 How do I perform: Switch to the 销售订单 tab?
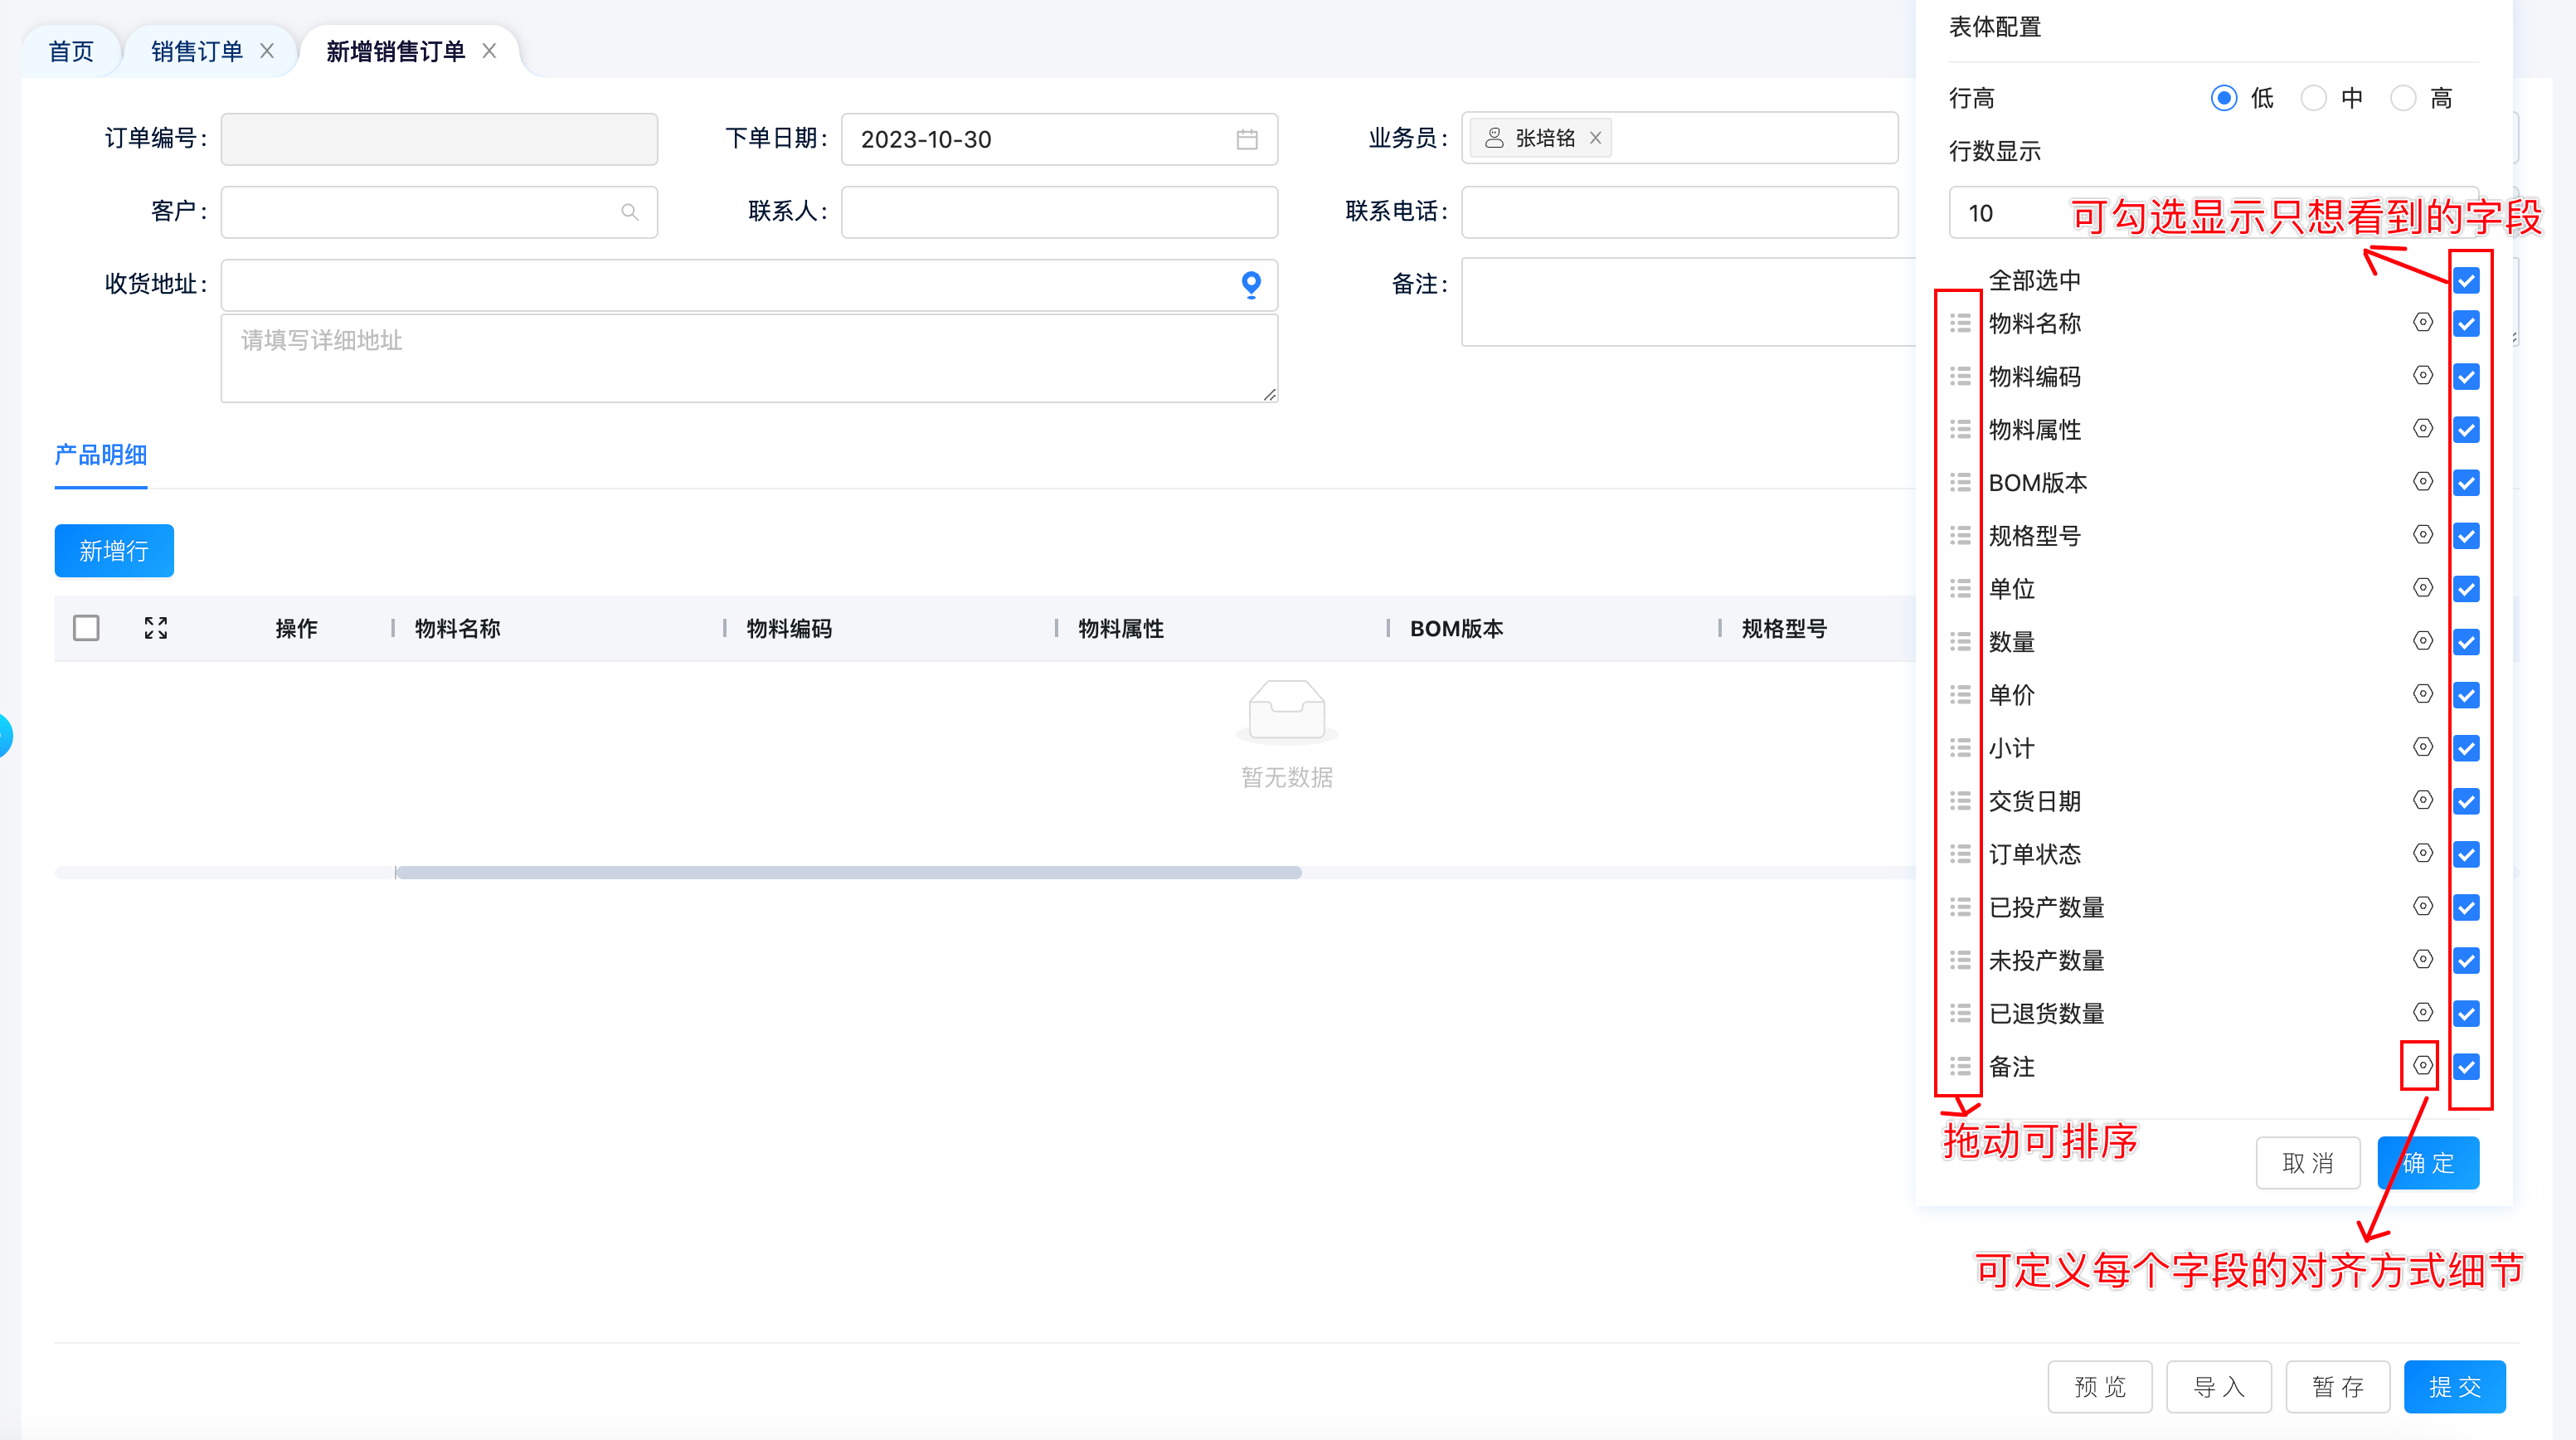pyautogui.click(x=197, y=51)
